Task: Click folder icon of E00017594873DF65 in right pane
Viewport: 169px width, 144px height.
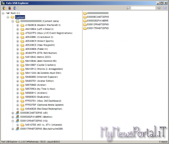Action: [x=85, y=28]
